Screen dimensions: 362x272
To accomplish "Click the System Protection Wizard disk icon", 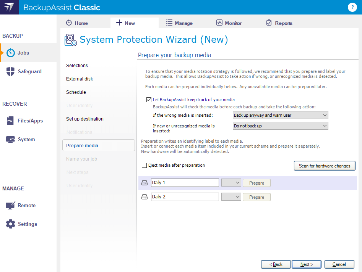I will point(70,40).
